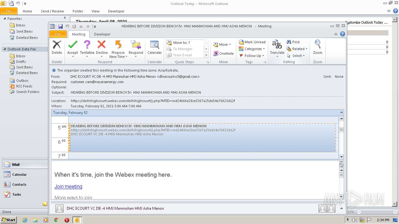Click Undo in quick access toolbar
This screenshot has width=399, height=224.
[67, 26]
